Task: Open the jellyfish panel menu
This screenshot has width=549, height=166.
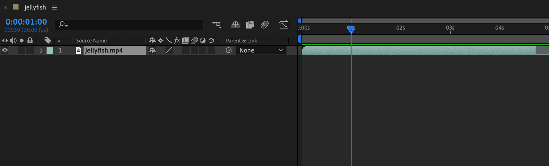Action: pos(54,8)
